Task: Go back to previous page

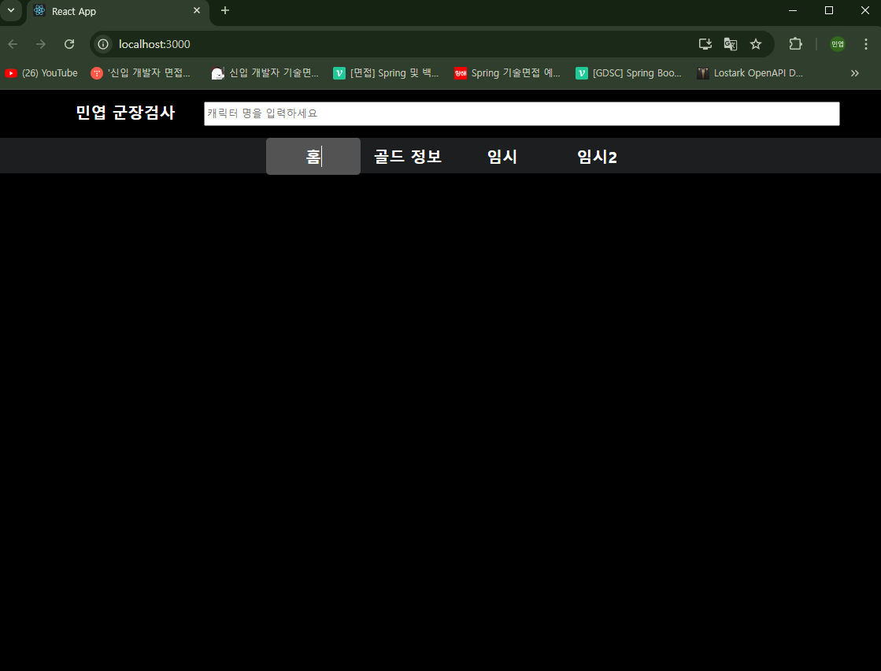Action: [x=13, y=44]
